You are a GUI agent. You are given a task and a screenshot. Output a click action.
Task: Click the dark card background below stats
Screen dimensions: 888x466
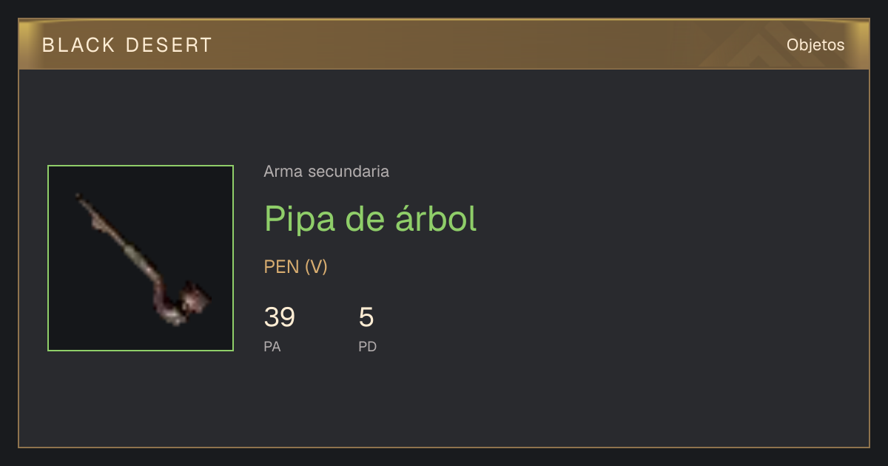click(444, 403)
